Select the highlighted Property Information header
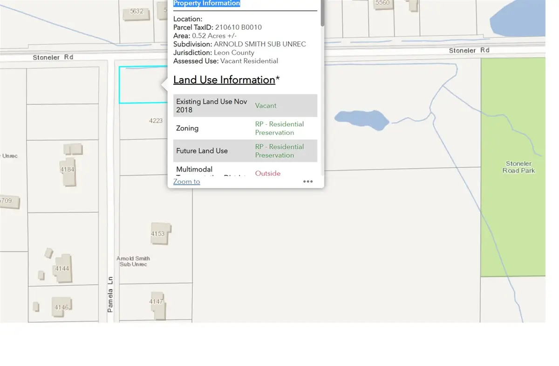 pos(207,3)
